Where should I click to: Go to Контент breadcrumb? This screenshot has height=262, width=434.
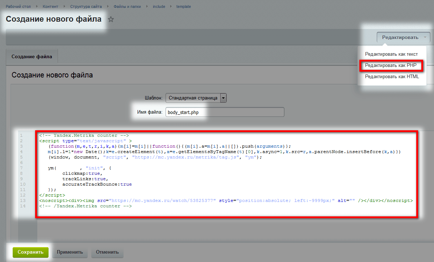pos(50,7)
